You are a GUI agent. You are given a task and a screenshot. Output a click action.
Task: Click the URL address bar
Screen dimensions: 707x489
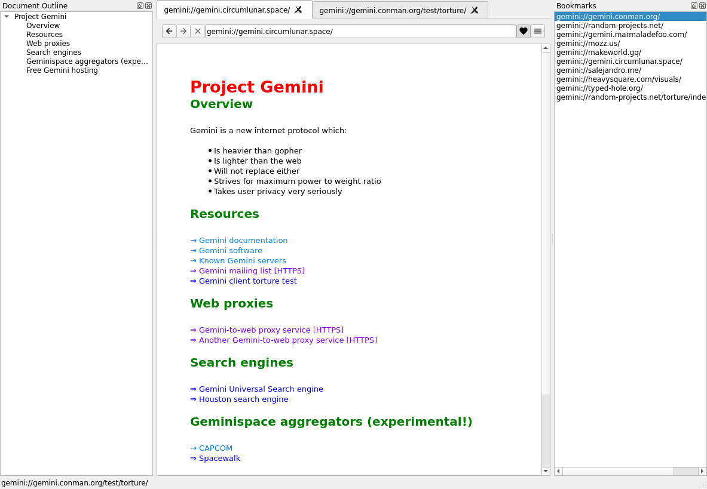point(360,31)
